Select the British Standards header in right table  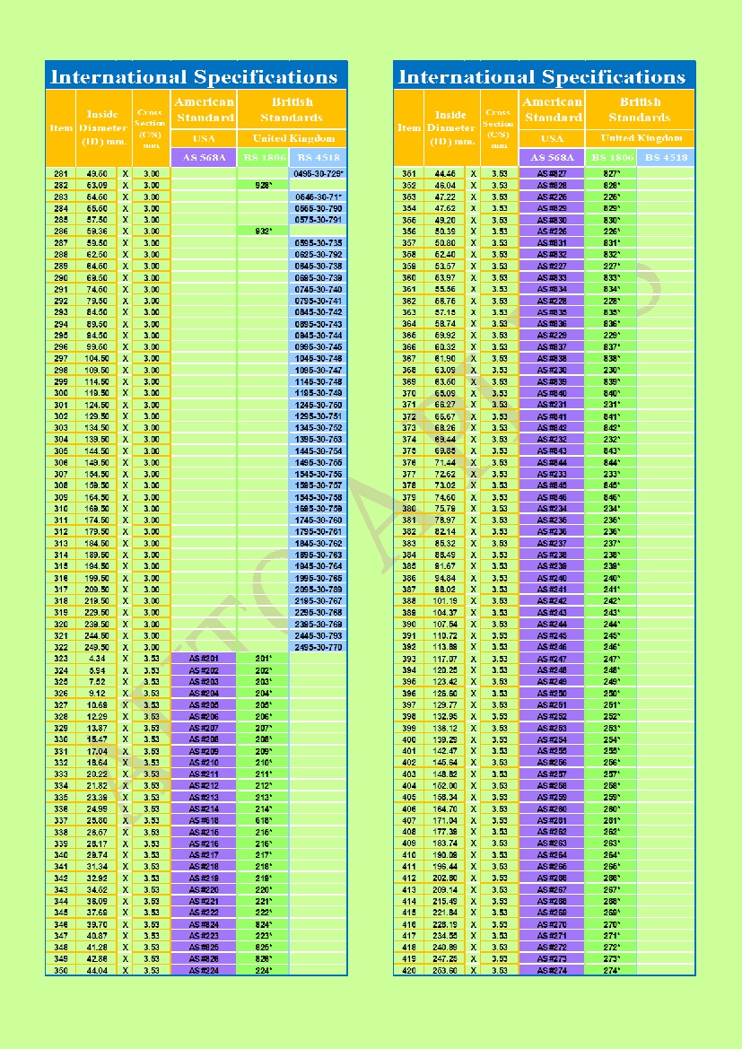pyautogui.click(x=640, y=109)
